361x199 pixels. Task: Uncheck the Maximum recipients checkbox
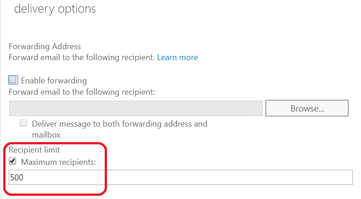point(13,161)
